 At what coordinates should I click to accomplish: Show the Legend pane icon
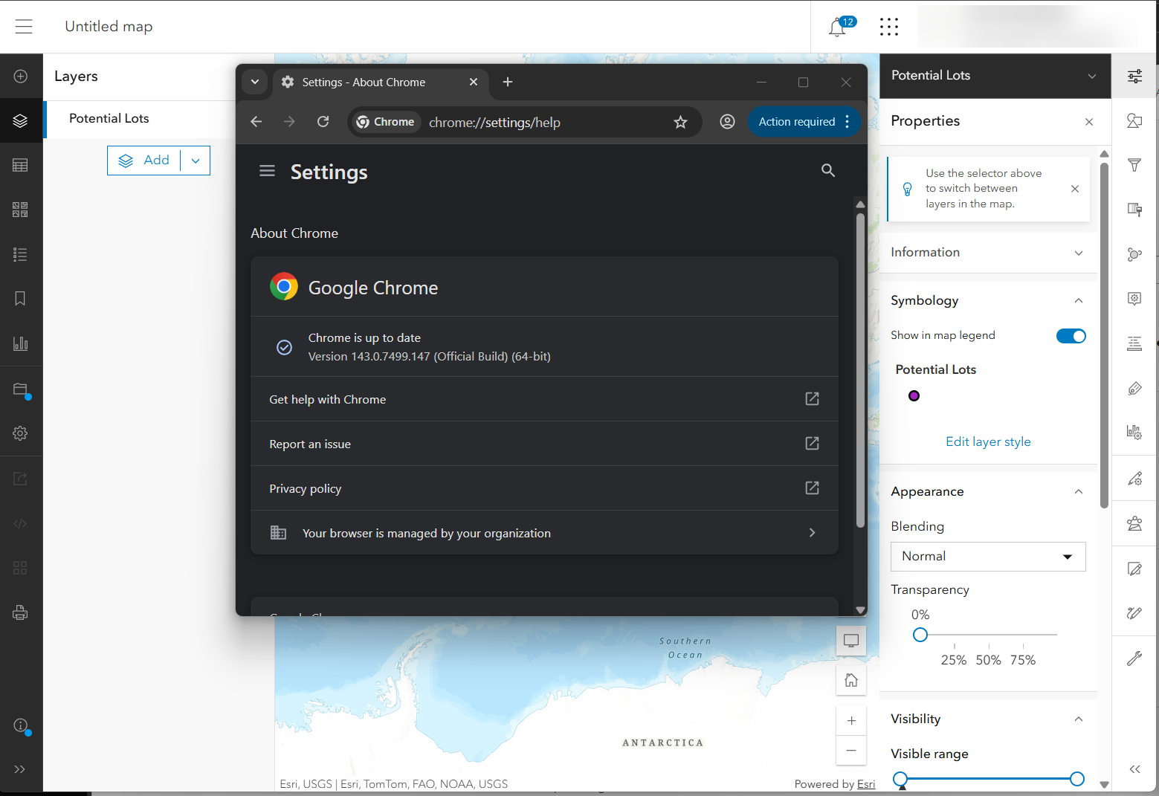(x=21, y=254)
